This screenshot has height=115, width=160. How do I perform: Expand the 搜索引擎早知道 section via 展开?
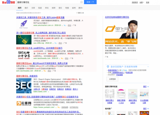[146, 87]
